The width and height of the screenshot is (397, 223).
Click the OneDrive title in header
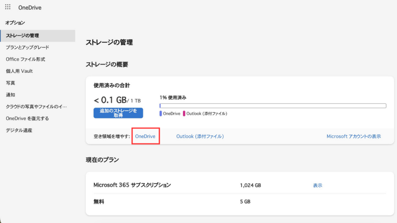(x=30, y=8)
